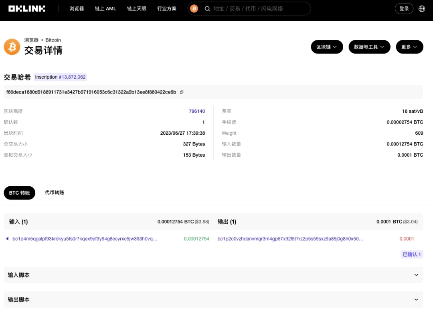Open the language globe icon
Screen dimensions: 433x317
pos(422,8)
